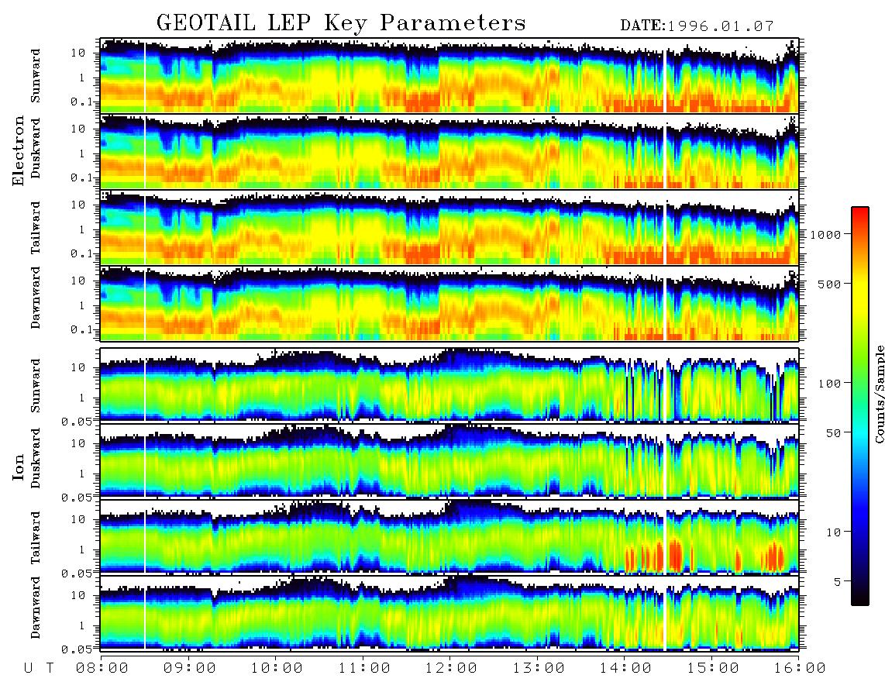This screenshot has width=885, height=682.
Task: Click the Ion "Tailward" panel label
Action: click(x=36, y=538)
